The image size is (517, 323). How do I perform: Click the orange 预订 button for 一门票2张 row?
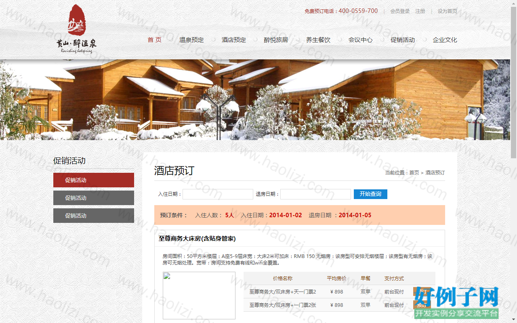(x=422, y=305)
